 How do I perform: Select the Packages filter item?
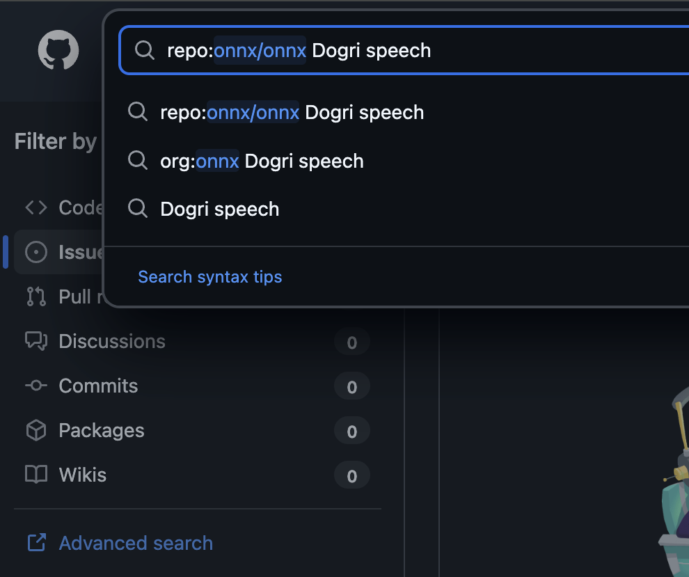[x=102, y=430]
